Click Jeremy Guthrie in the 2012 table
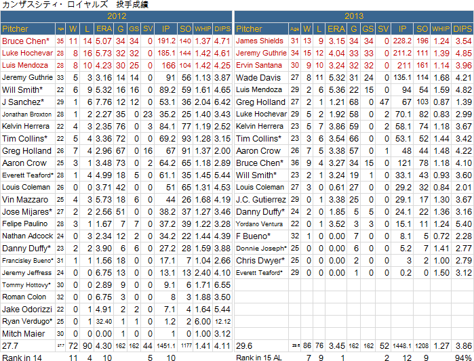This screenshot has height=361, width=474. 28,78
